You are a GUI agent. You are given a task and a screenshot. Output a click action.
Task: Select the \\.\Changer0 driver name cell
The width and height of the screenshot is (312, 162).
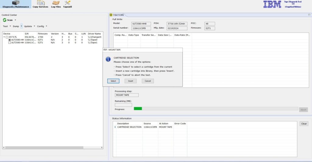[x=95, y=37]
